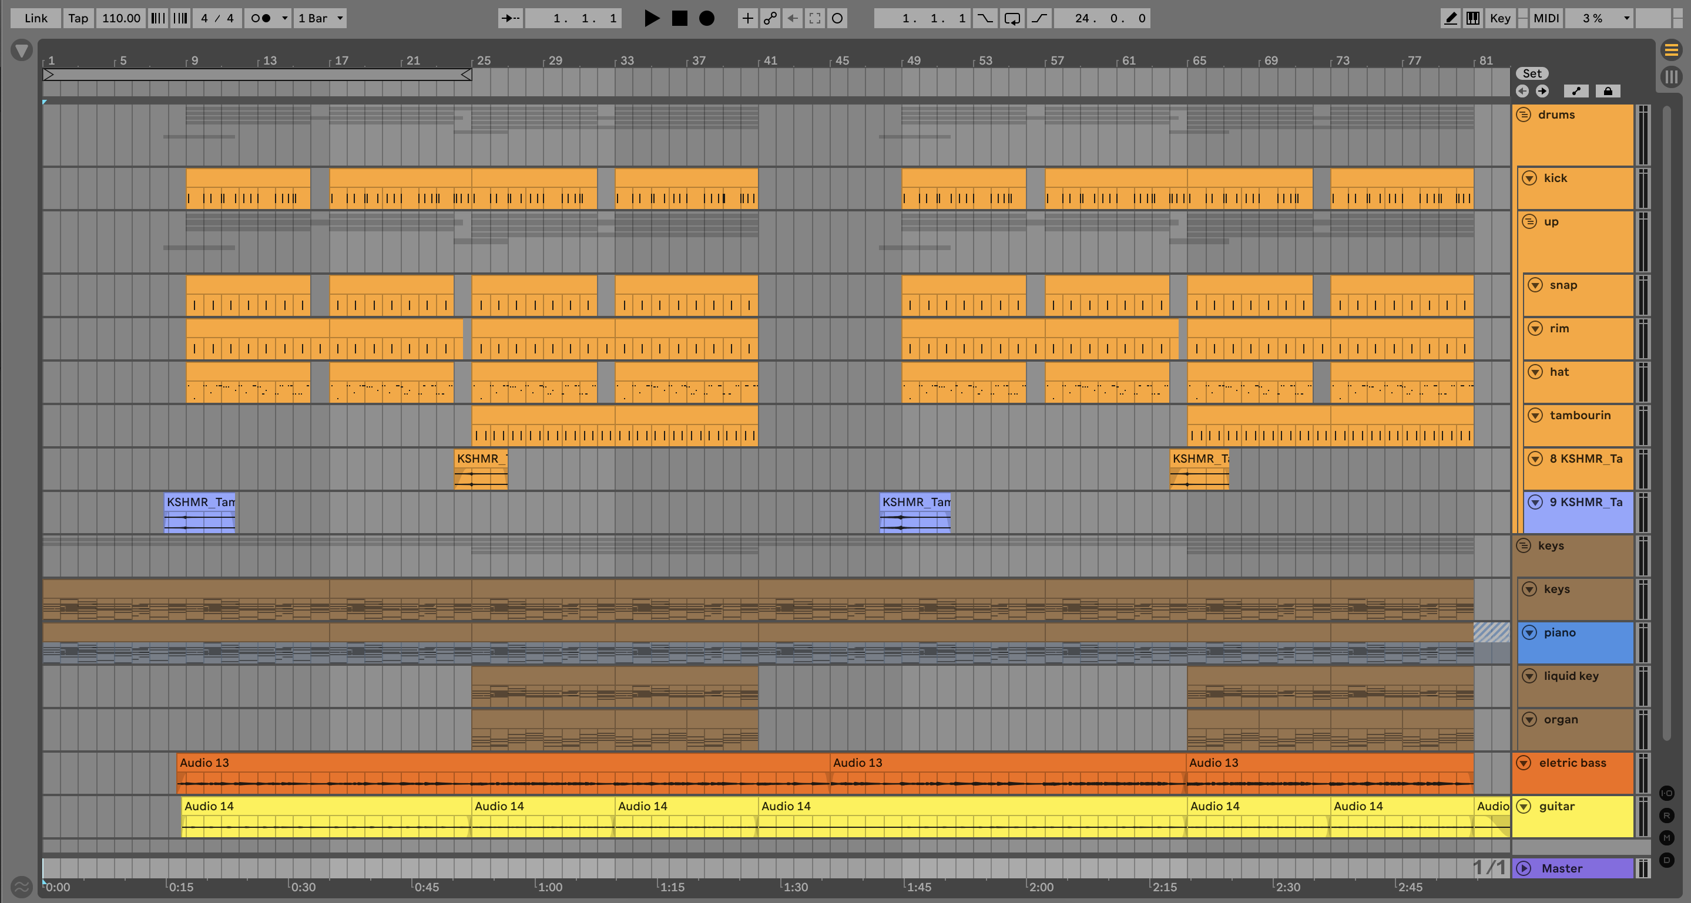1691x903 pixels.
Task: Open the 1 Bar quantization dropdown
Action: [x=320, y=18]
